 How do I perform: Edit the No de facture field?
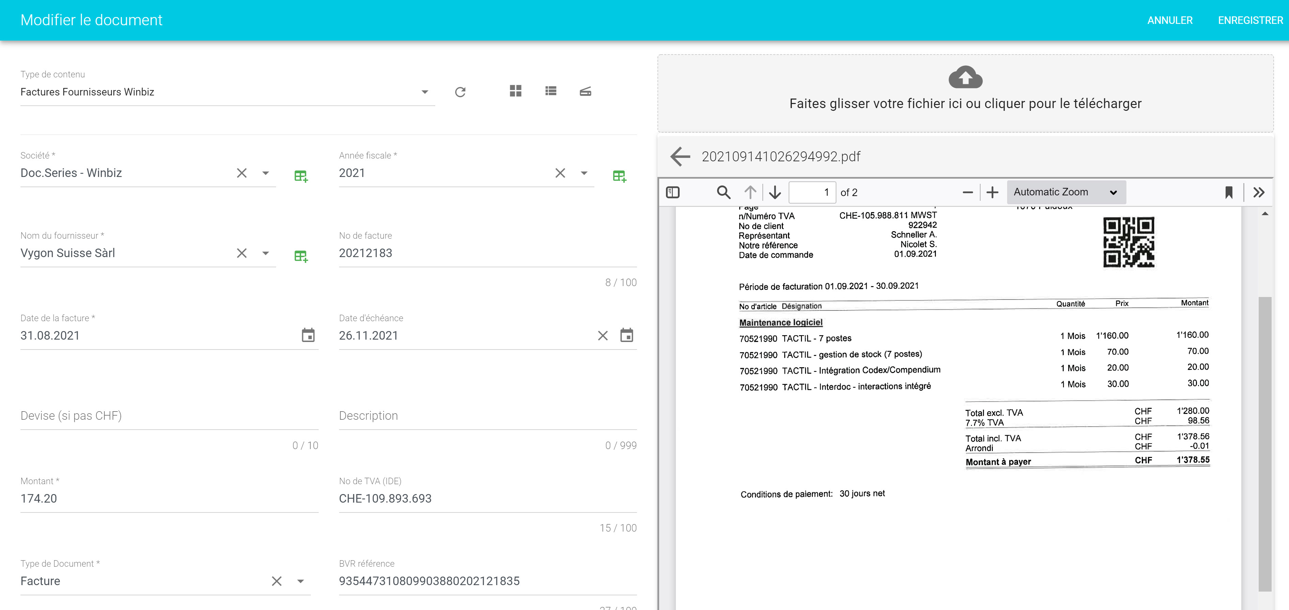pyautogui.click(x=487, y=253)
